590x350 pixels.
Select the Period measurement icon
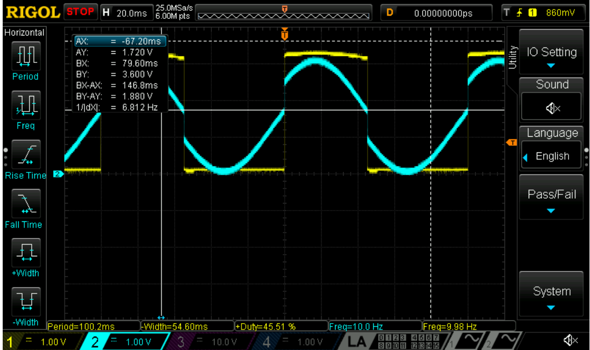point(26,56)
